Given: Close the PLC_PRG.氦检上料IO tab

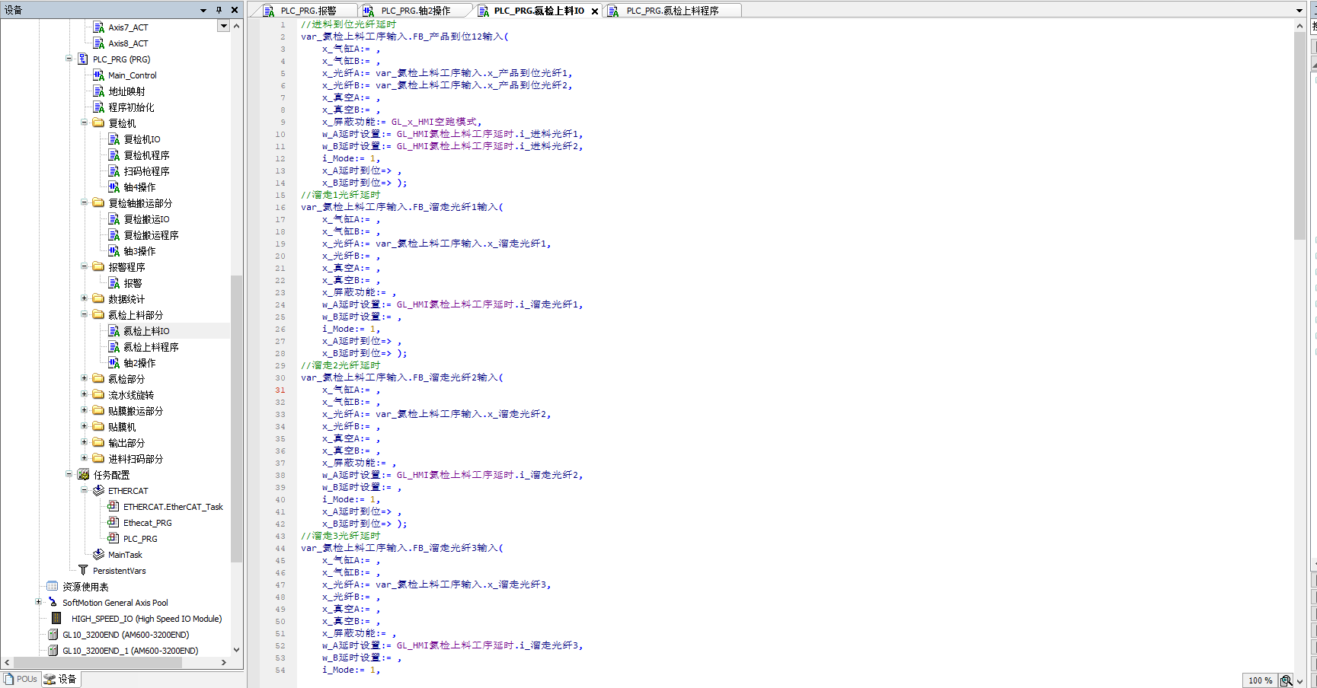Looking at the screenshot, I should [595, 11].
